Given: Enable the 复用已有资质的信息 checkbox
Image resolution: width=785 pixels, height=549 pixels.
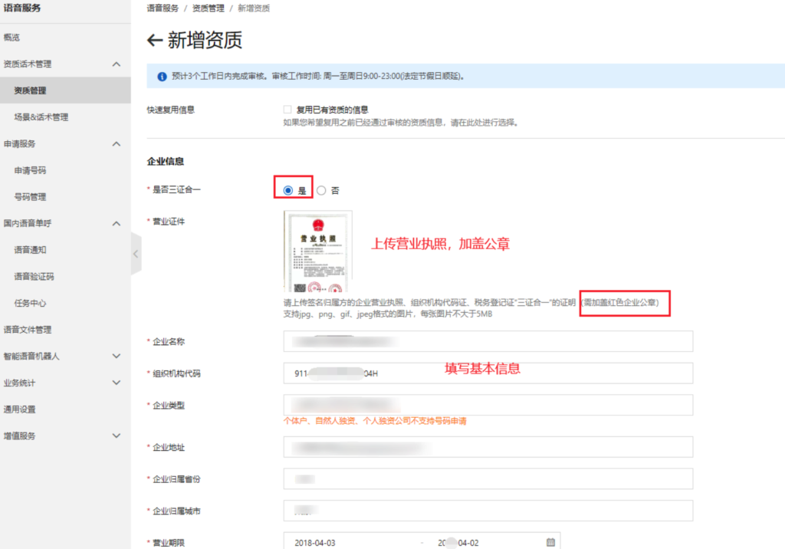Looking at the screenshot, I should (287, 110).
